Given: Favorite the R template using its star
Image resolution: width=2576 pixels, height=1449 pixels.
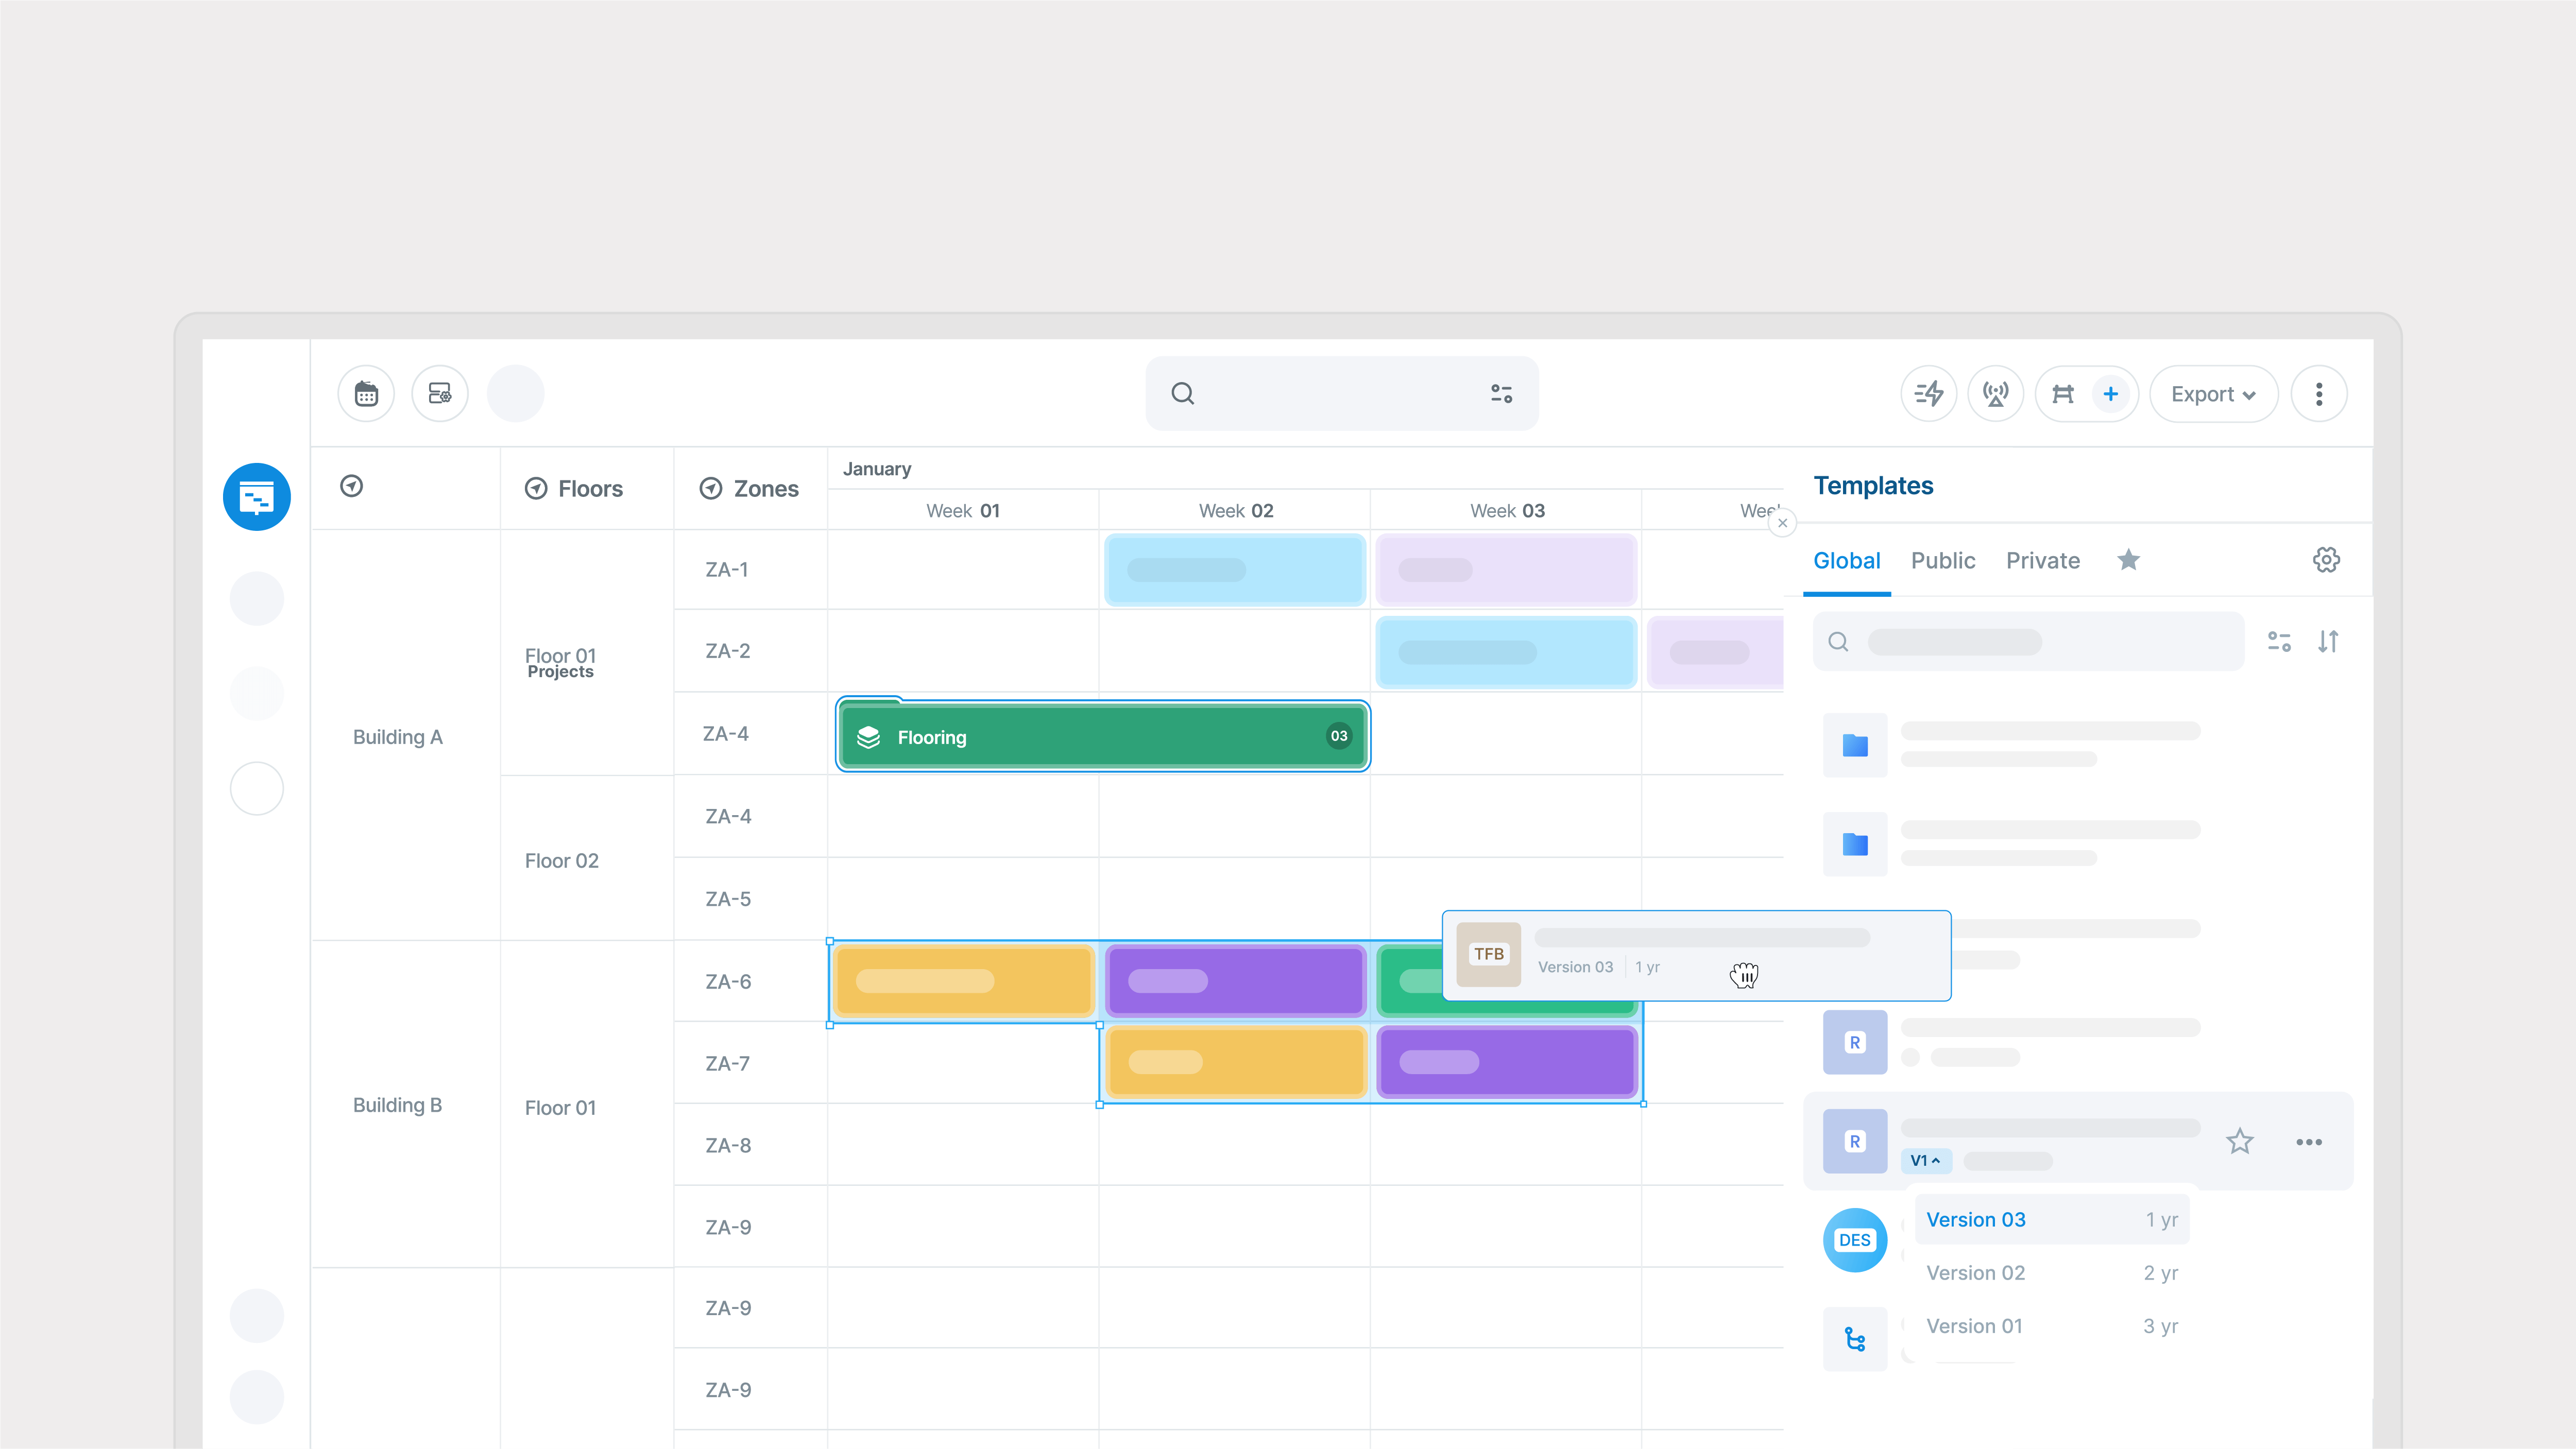Looking at the screenshot, I should coord(2240,1141).
